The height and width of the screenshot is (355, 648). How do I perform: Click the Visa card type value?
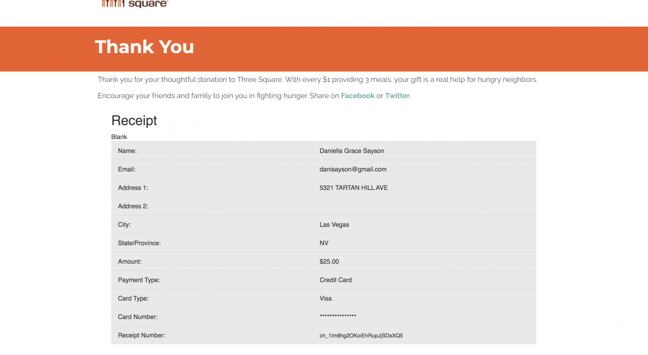click(x=326, y=298)
